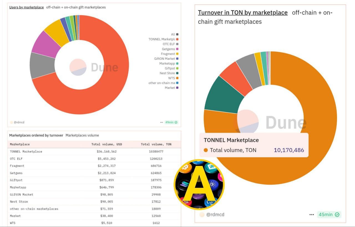Click the 45min refresh status badge
Viewport: 355px width, 227px height.
tap(329, 215)
